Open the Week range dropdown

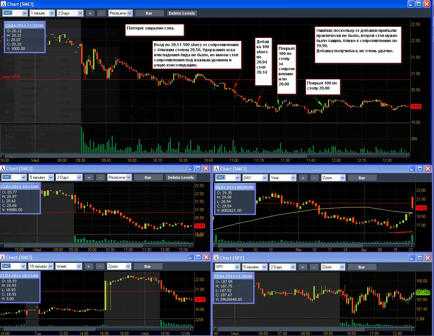click(x=79, y=266)
